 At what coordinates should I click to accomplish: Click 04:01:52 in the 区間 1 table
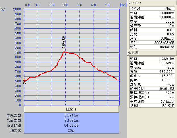pyautogui.click(x=71, y=126)
